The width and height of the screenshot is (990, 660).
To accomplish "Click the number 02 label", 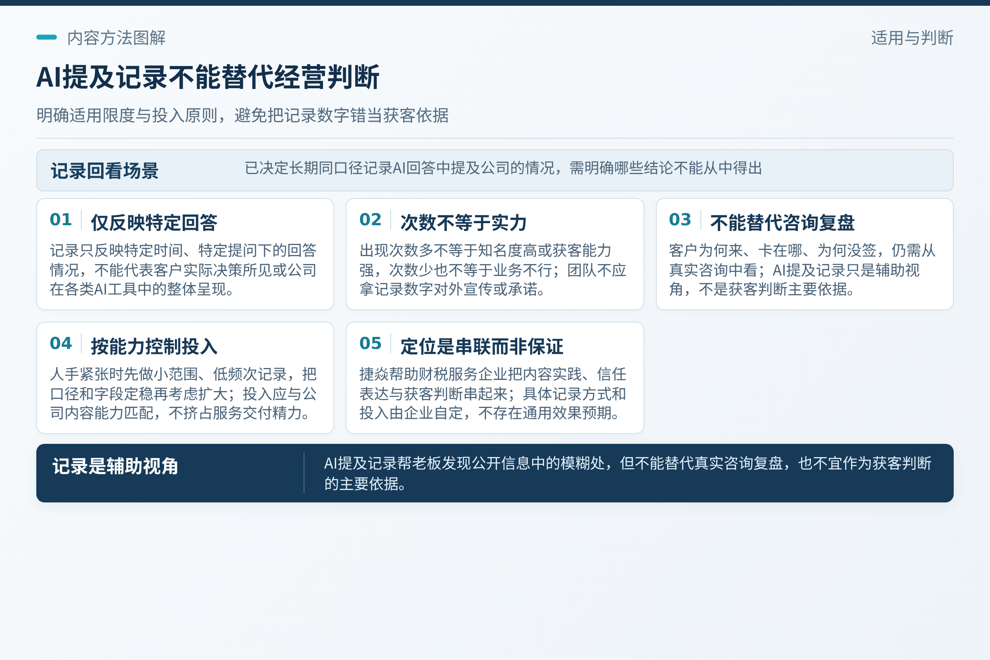I will point(370,220).
